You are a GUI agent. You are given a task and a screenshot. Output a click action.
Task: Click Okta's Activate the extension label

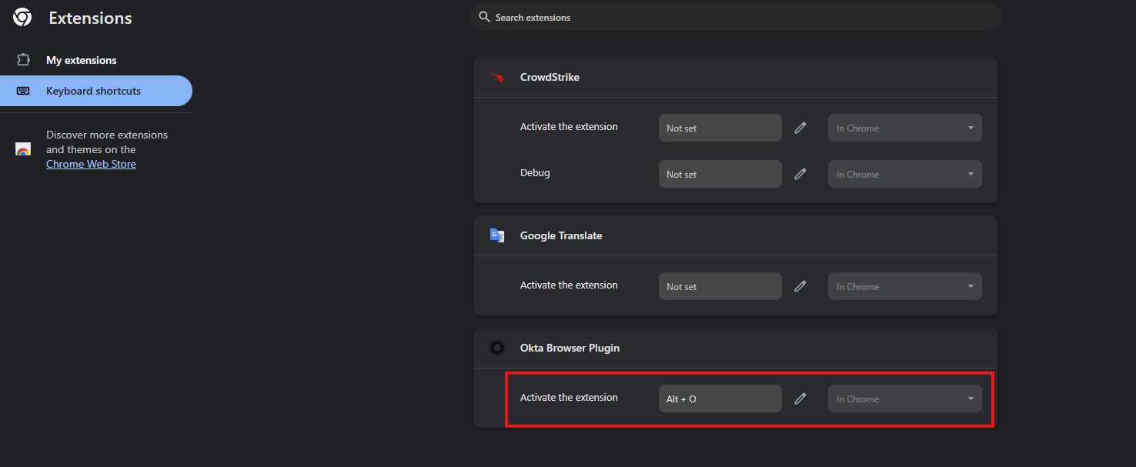(x=569, y=397)
